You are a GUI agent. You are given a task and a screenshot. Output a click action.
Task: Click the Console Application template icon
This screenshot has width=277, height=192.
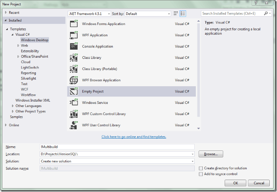coord(73,46)
